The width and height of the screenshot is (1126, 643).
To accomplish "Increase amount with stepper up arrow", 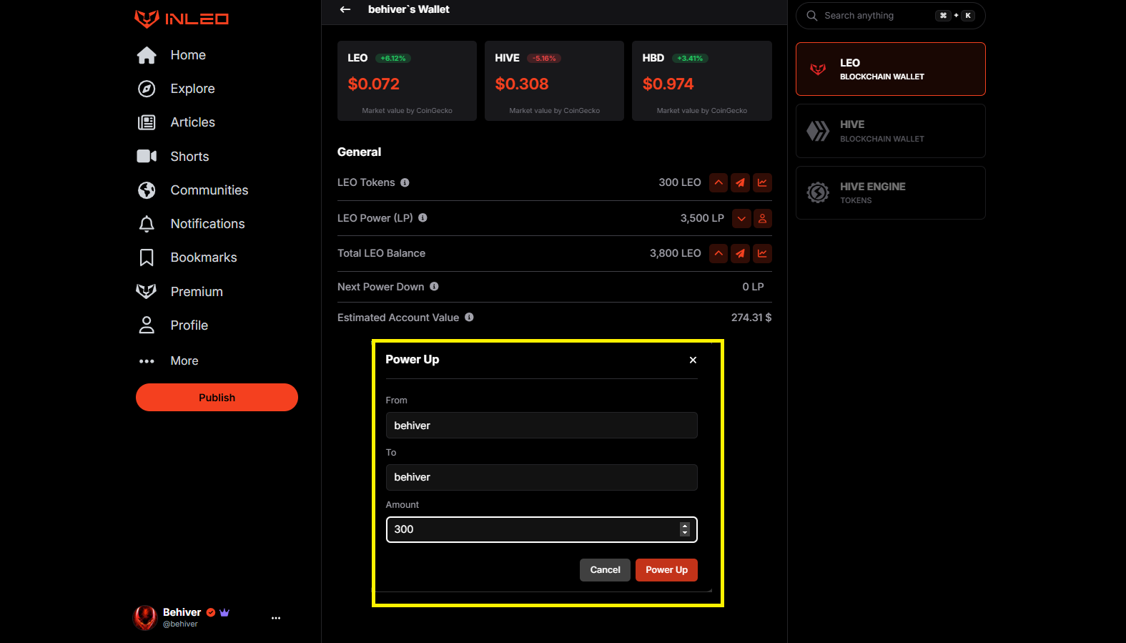I will [x=685, y=526].
